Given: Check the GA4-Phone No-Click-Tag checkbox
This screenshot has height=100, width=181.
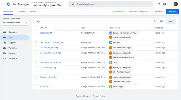Looking at the screenshot, I should tap(36, 62).
